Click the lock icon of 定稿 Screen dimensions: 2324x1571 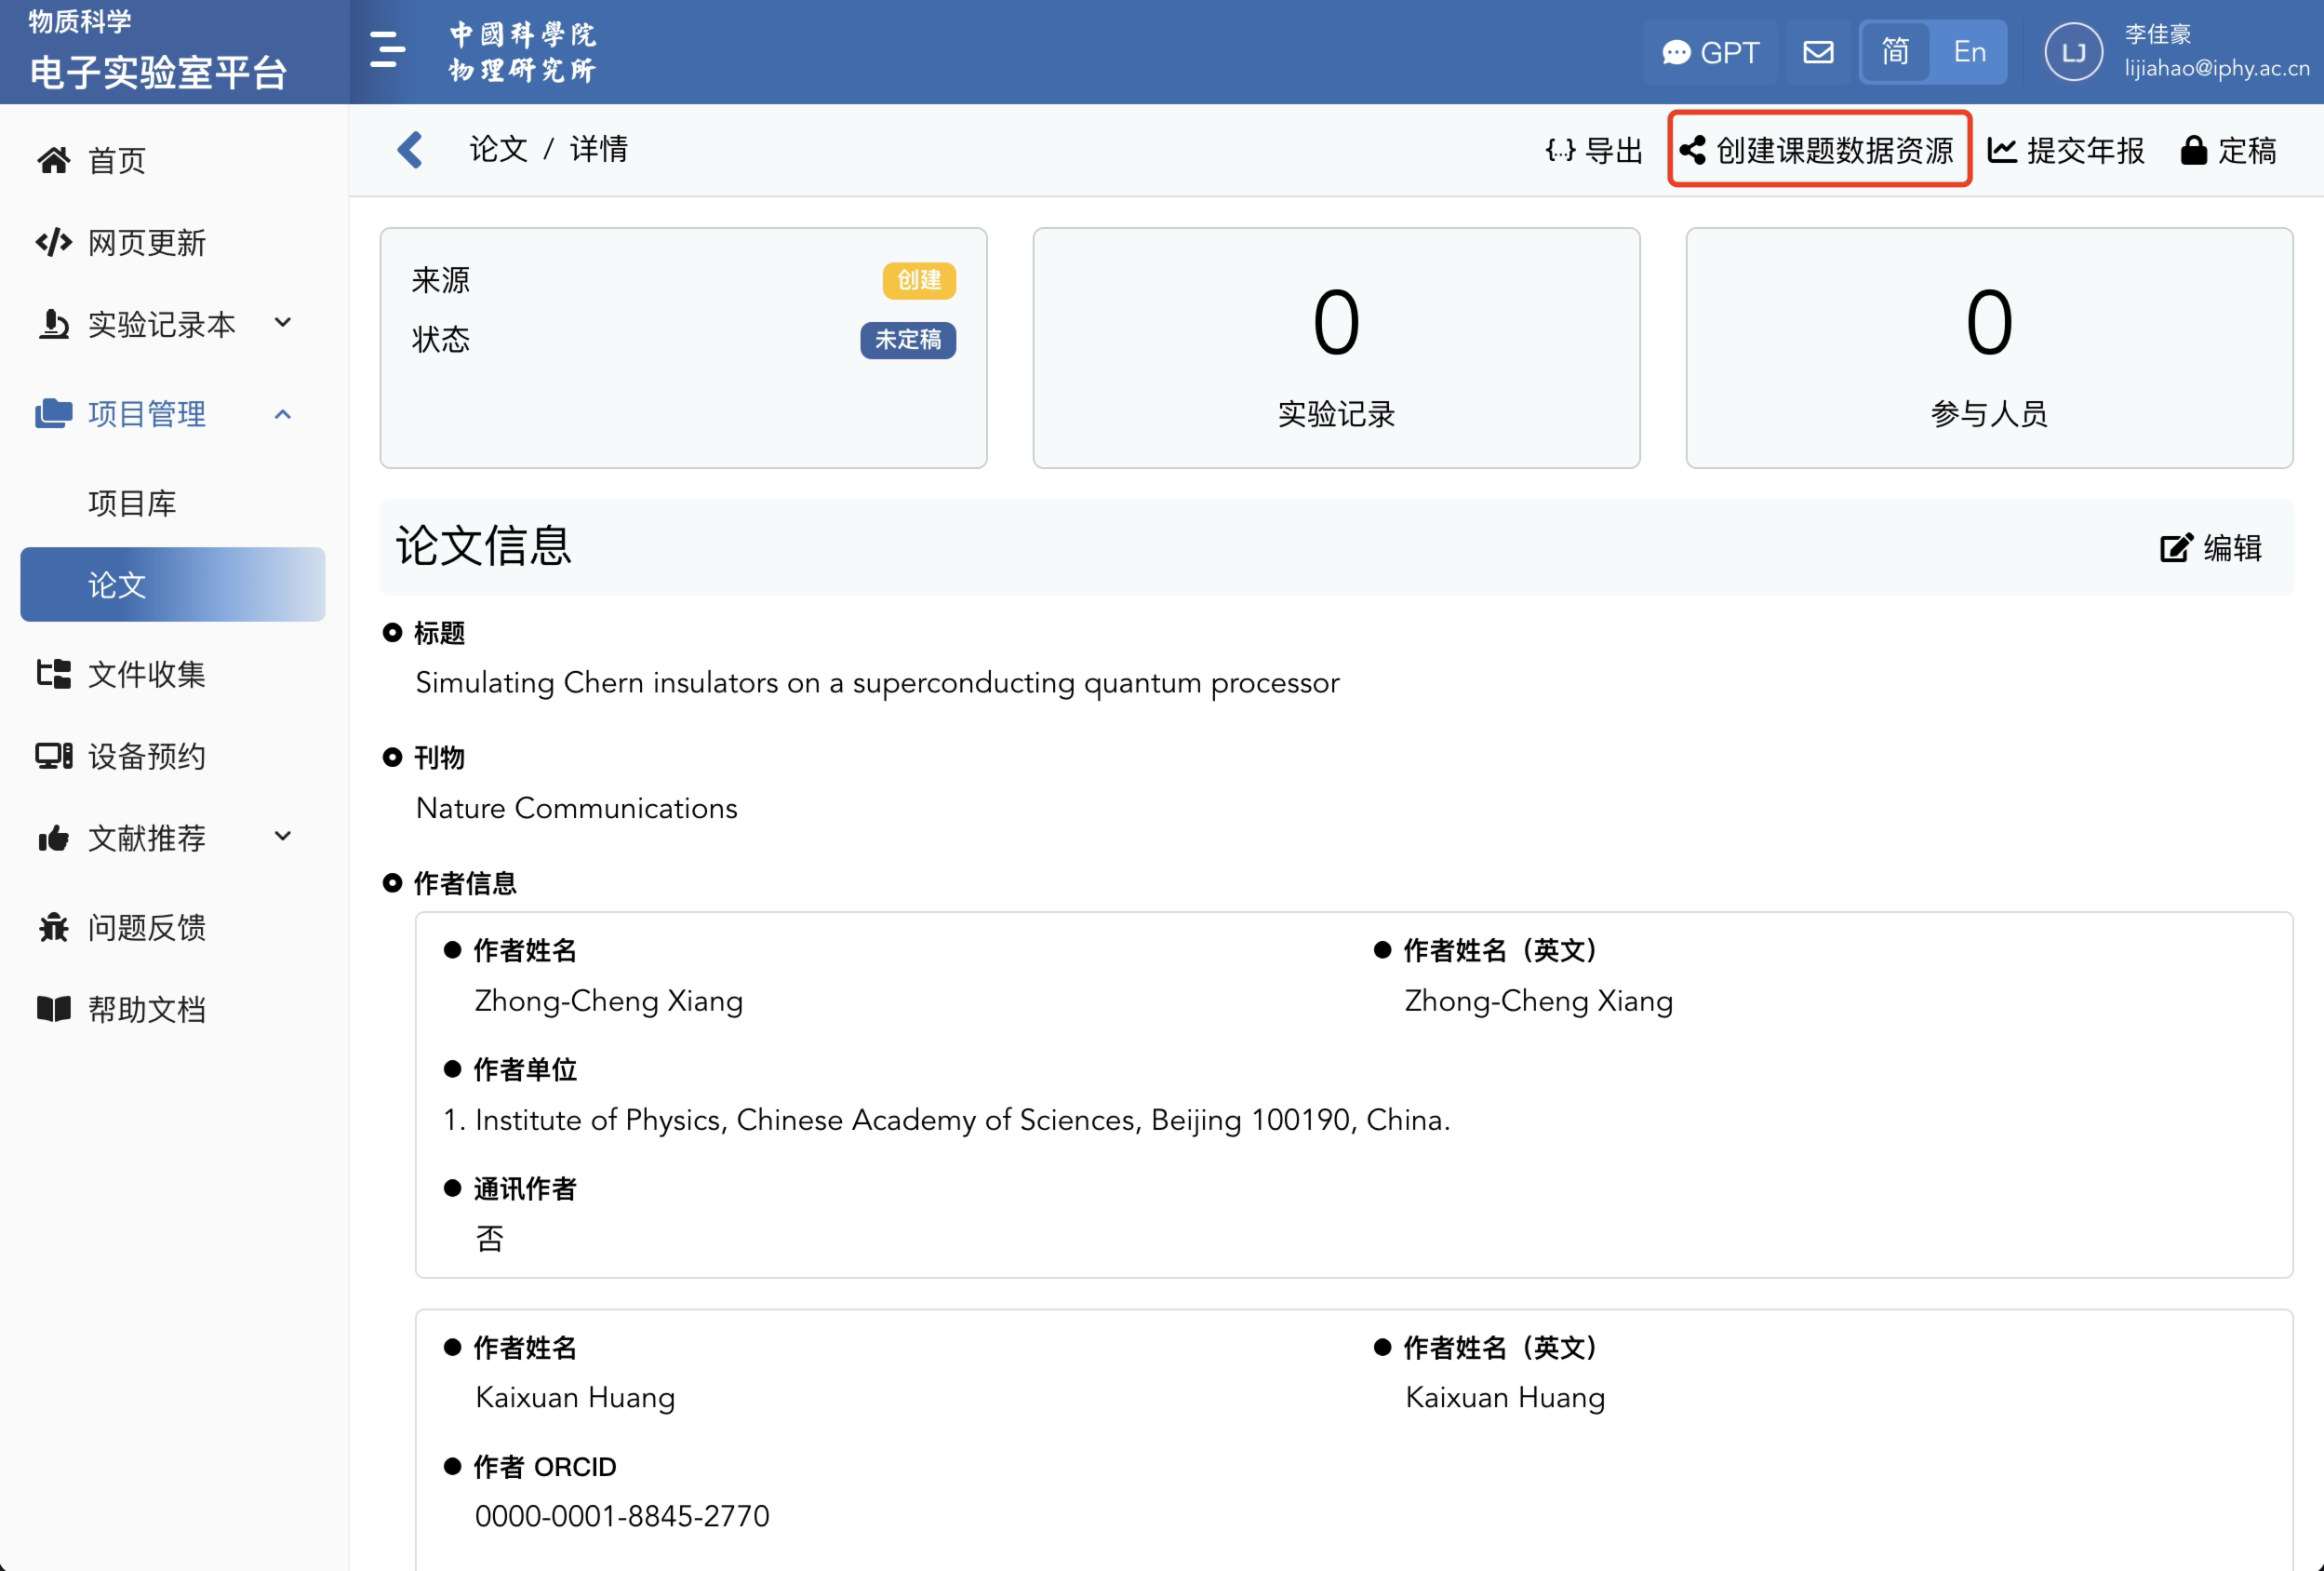[x=2193, y=150]
